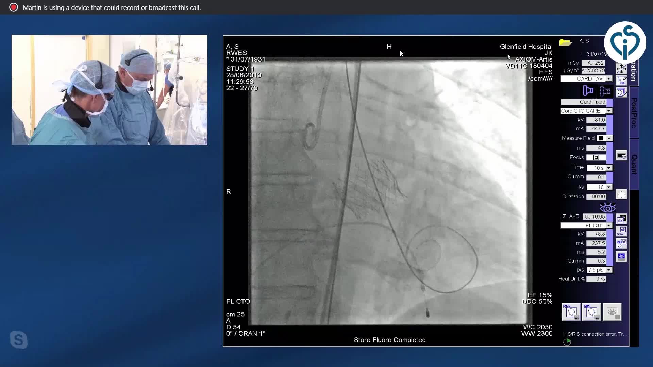The image size is (653, 367).
Task: Switch to the Quant tab
Action: pos(634,164)
